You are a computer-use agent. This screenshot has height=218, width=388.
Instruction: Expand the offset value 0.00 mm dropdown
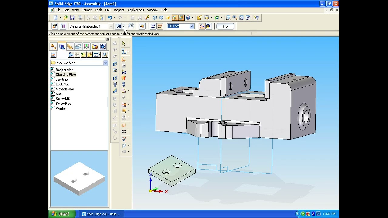(192, 26)
